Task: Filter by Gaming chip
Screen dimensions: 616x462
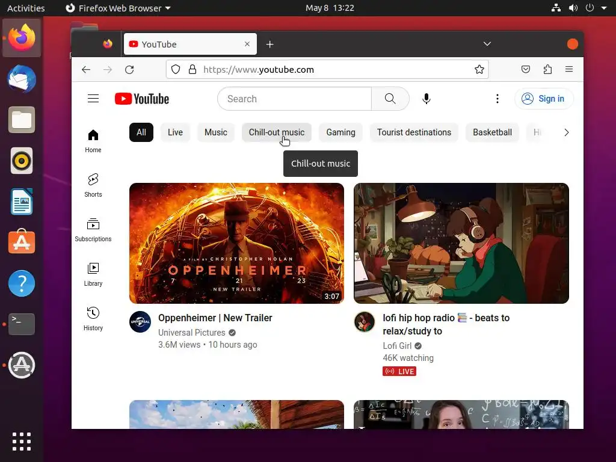Action: 340,132
